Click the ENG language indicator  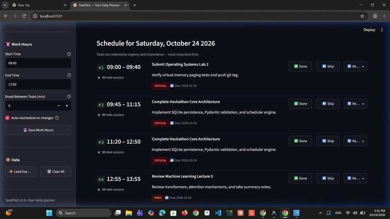click(x=338, y=213)
